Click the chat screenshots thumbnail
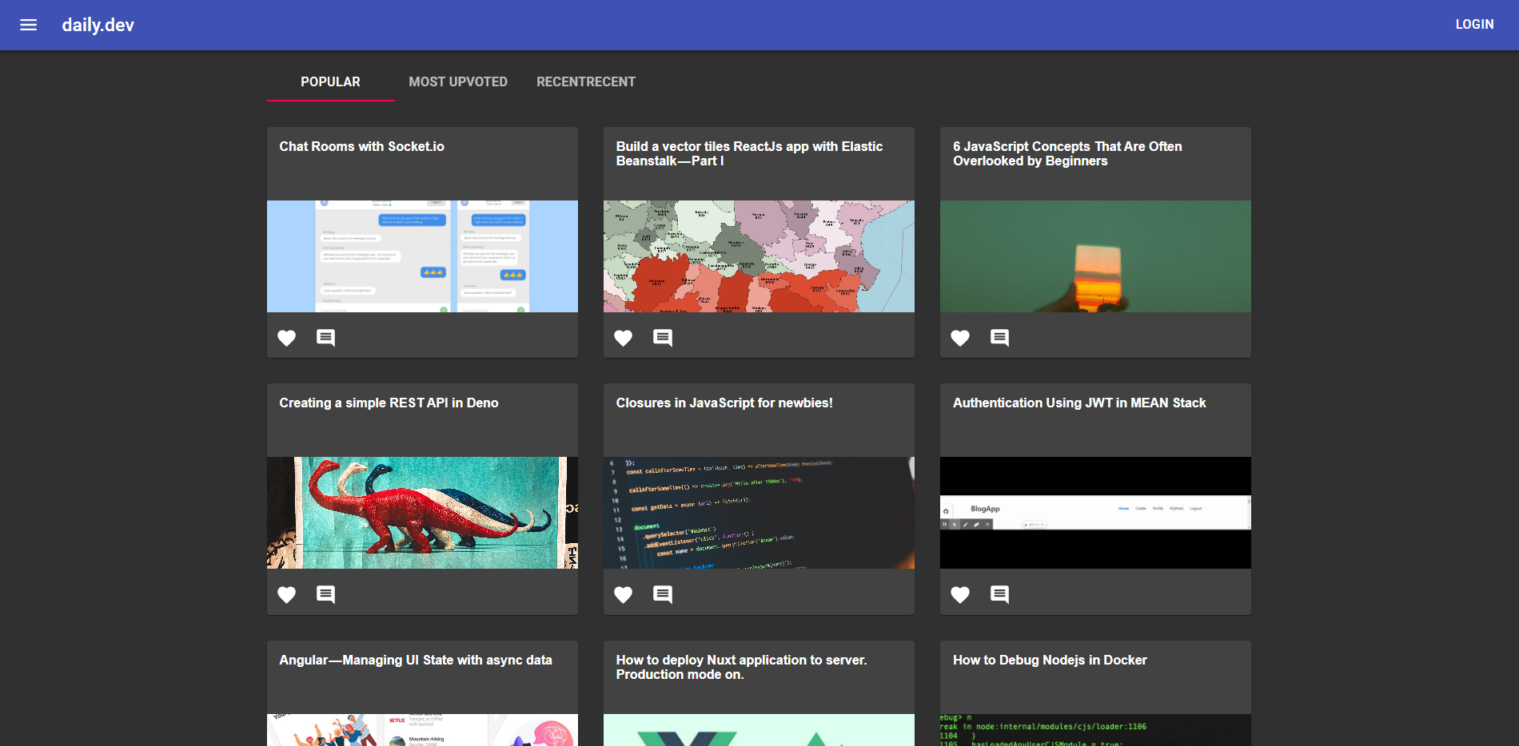1519x746 pixels. point(422,256)
